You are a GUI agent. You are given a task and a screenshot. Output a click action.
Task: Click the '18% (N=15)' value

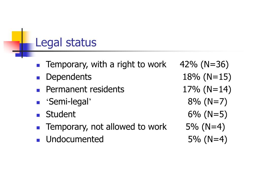click(207, 77)
